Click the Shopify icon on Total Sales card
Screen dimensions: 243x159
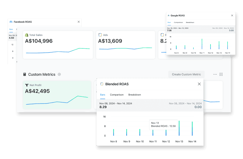click(x=27, y=35)
